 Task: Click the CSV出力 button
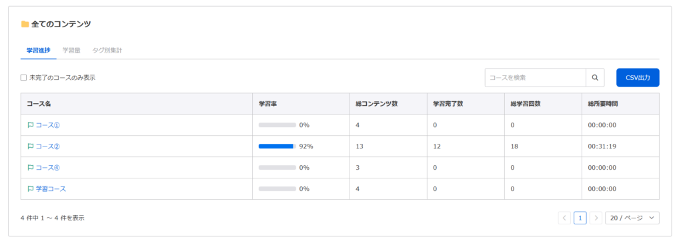pyautogui.click(x=638, y=78)
